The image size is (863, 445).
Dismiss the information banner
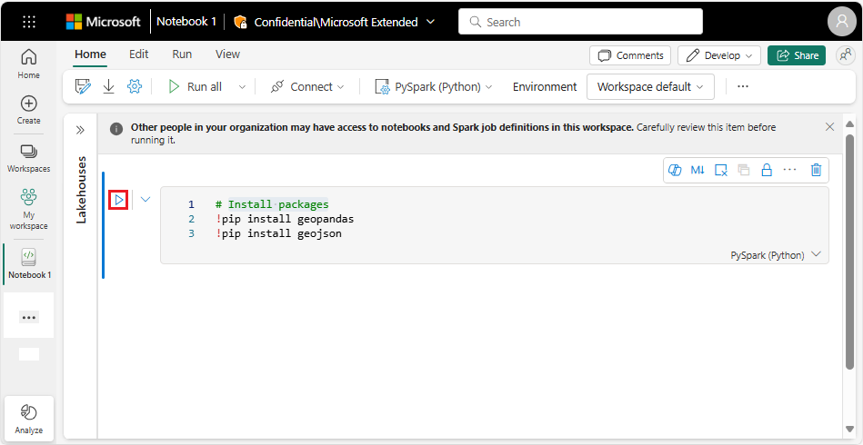click(830, 127)
